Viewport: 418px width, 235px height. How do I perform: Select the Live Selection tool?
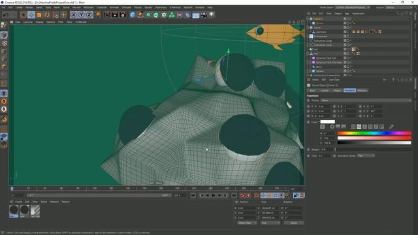(x=24, y=15)
